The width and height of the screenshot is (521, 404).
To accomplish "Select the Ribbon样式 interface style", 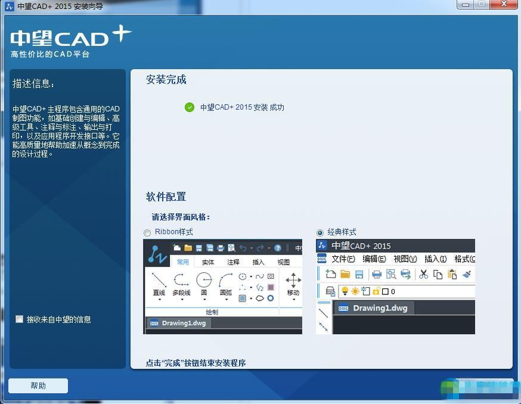I will pyautogui.click(x=148, y=233).
